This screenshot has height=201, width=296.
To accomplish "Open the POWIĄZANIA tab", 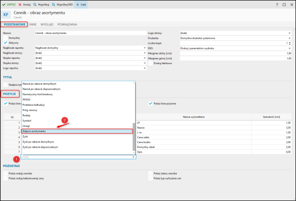I will click(67, 24).
